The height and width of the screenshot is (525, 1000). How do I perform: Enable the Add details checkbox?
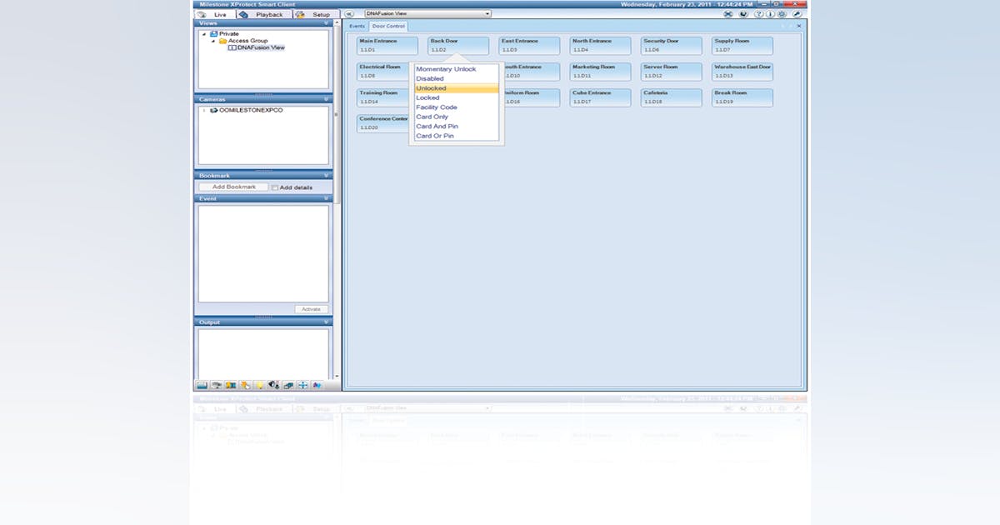pos(274,187)
